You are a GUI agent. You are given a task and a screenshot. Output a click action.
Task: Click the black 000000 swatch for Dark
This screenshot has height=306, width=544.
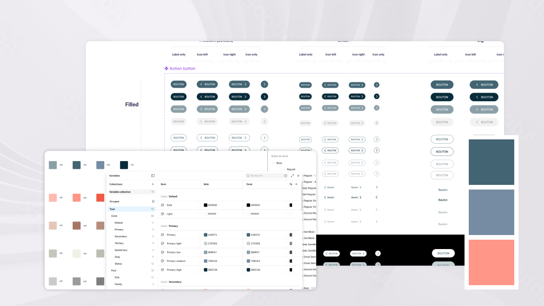(x=206, y=205)
